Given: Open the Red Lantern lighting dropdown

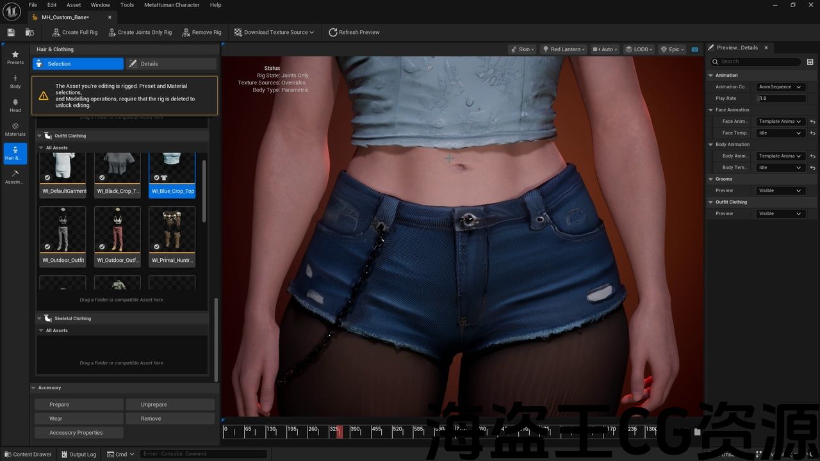Looking at the screenshot, I should coord(562,49).
